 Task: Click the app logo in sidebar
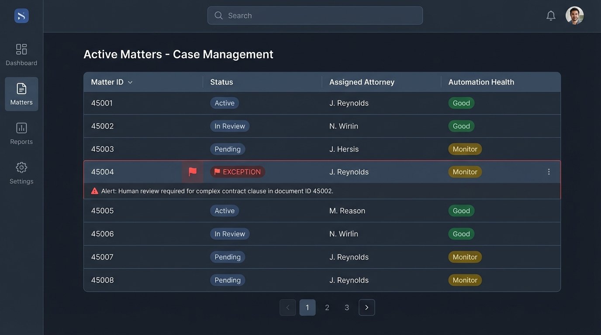tap(21, 16)
